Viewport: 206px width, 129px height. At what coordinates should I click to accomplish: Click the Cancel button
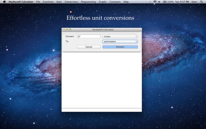(x=89, y=47)
